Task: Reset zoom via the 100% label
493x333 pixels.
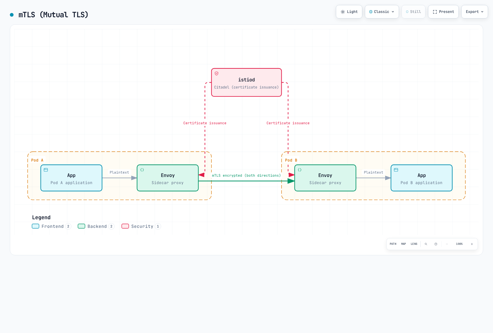Action: click(459, 244)
